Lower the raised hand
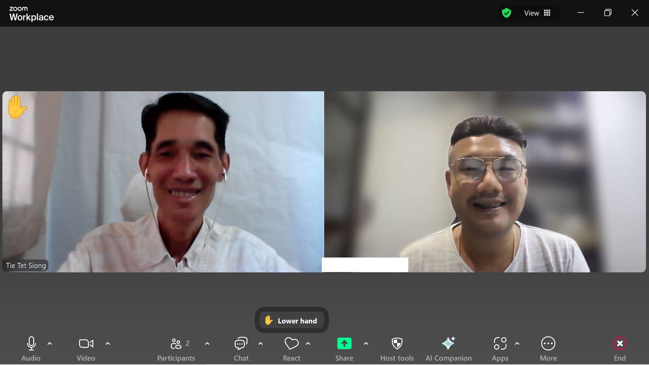Viewport: 649px width, 365px height. pyautogui.click(x=292, y=320)
